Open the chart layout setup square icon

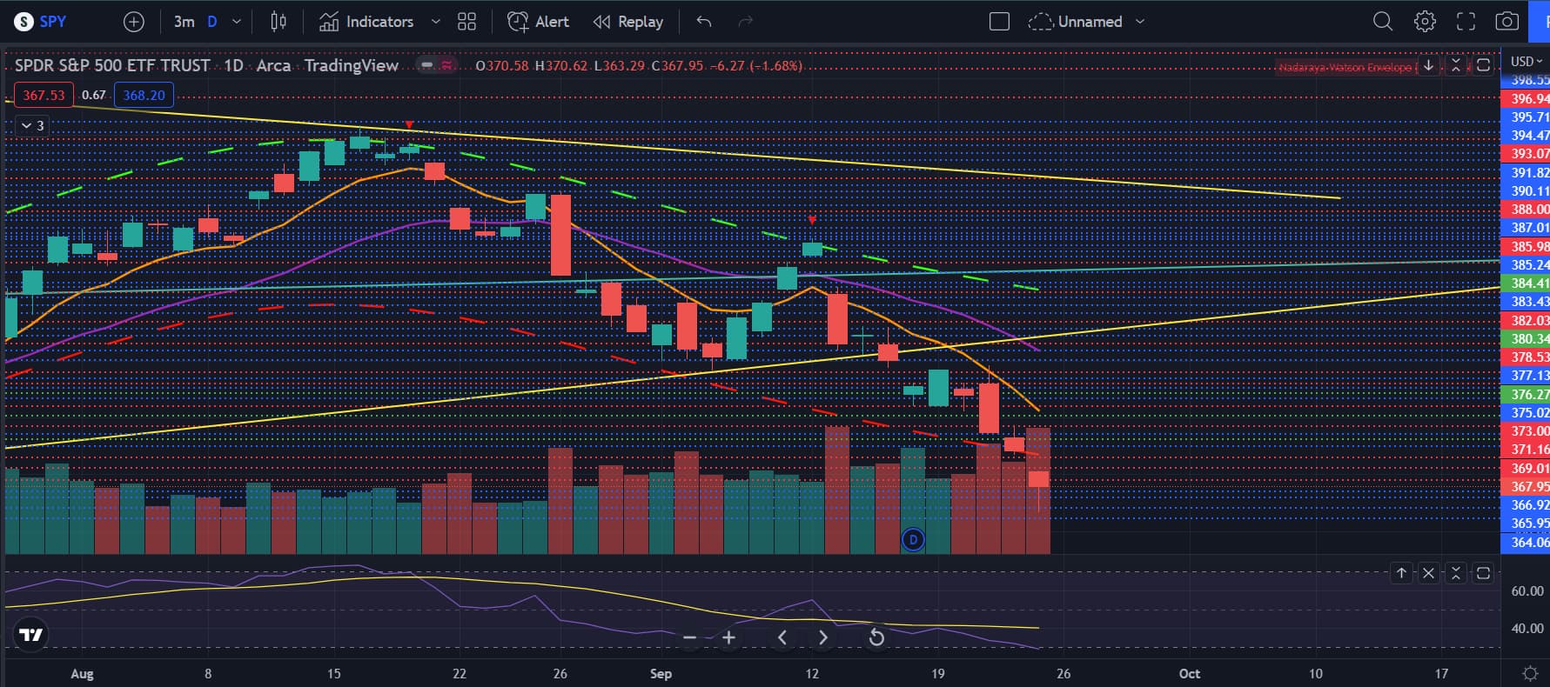999,22
